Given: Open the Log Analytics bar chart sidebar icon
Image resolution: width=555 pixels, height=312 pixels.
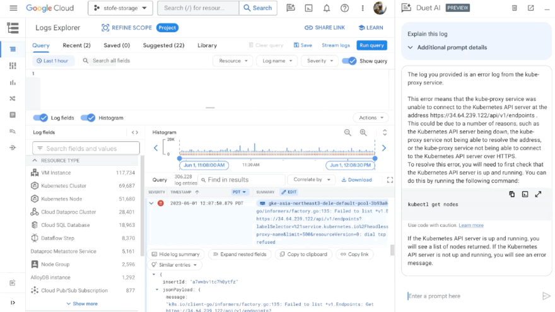Looking at the screenshot, I should point(13,83).
